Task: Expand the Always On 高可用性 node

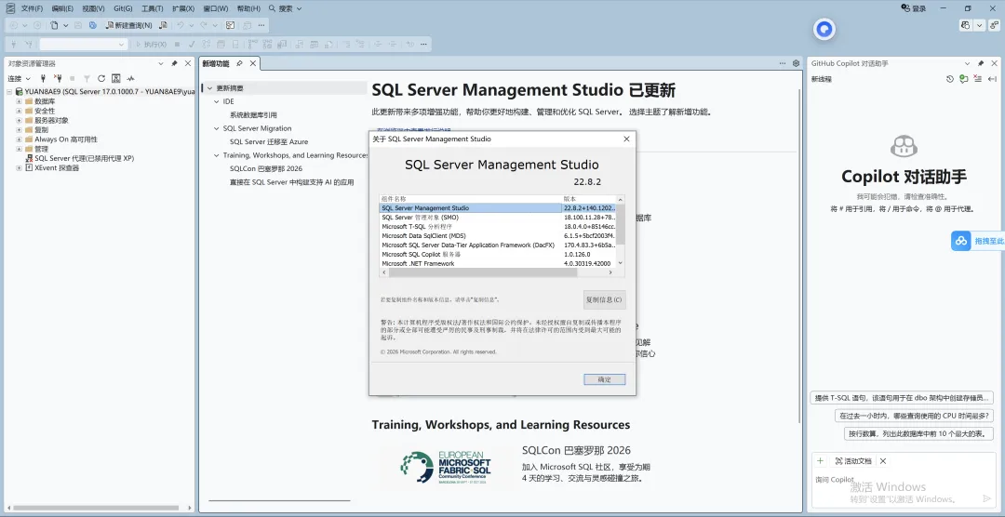Action: 20,139
